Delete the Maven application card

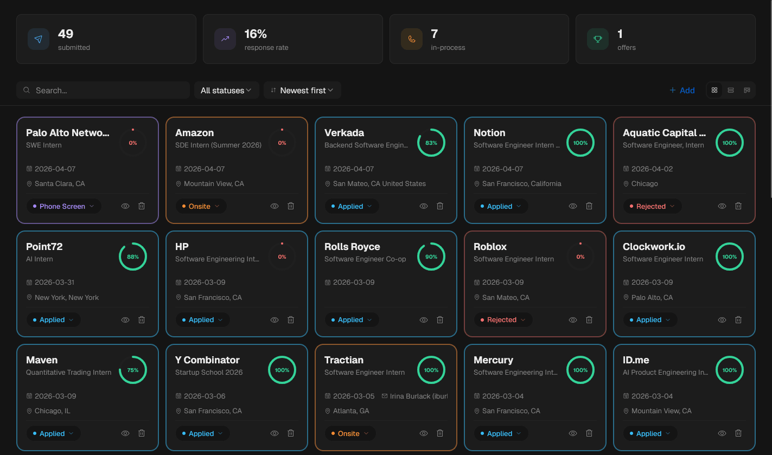click(x=142, y=433)
